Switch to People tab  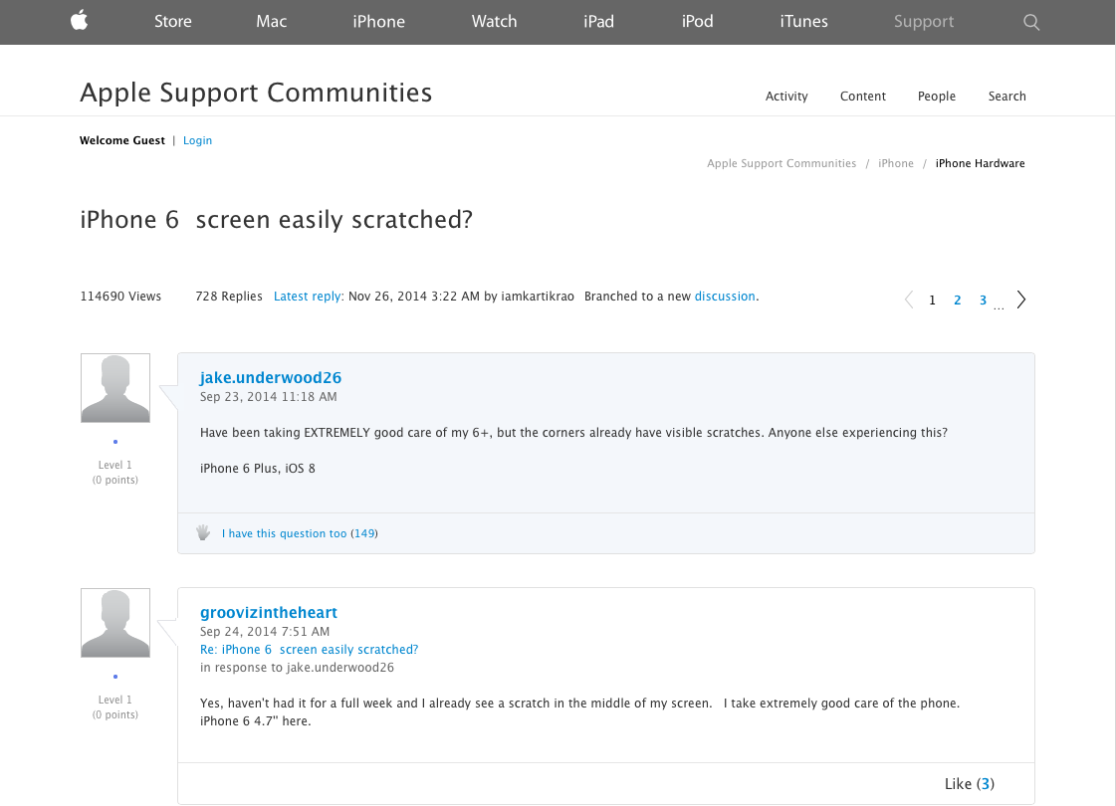coord(937,97)
